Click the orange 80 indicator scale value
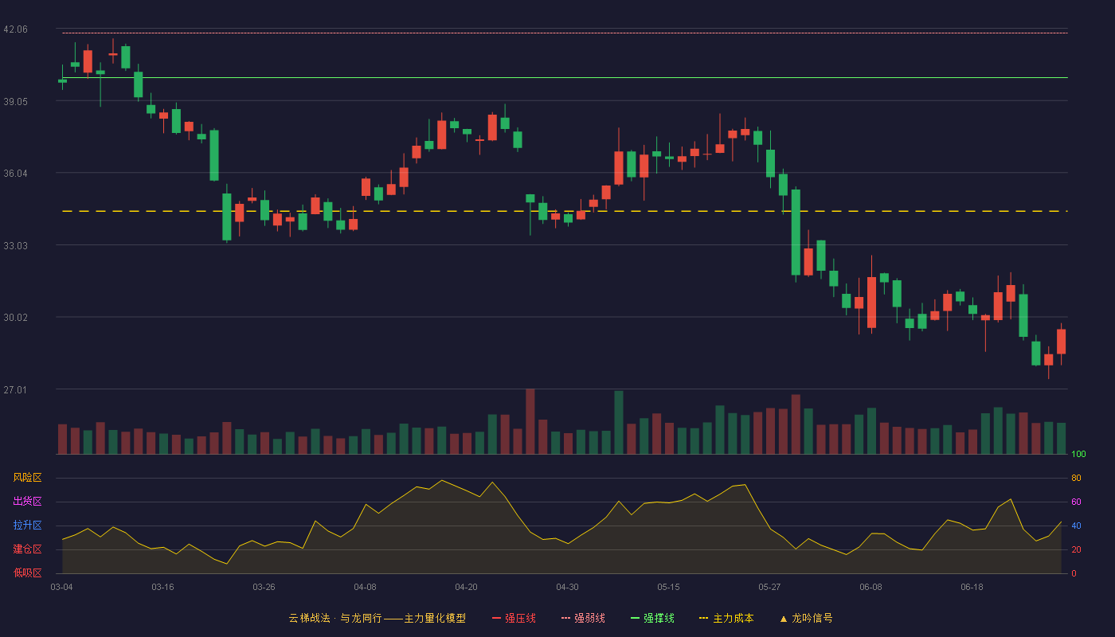Viewport: 1115px width, 637px height. pos(1076,478)
